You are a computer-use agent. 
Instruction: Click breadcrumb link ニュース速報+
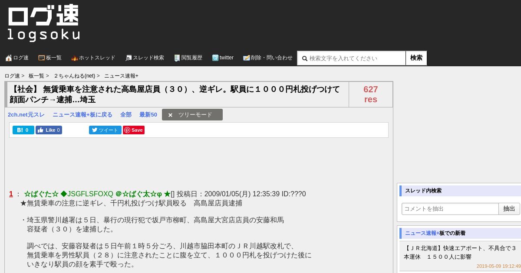121,76
